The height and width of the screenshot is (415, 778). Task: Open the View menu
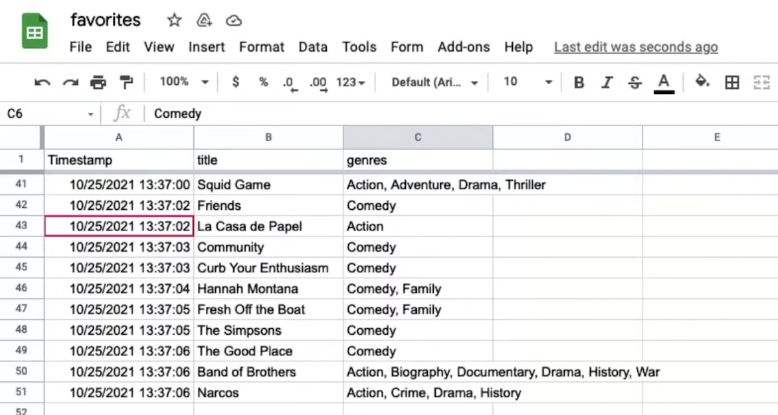click(x=159, y=47)
